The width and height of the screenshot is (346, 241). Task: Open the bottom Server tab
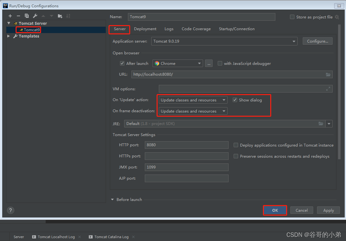[x=19, y=237]
